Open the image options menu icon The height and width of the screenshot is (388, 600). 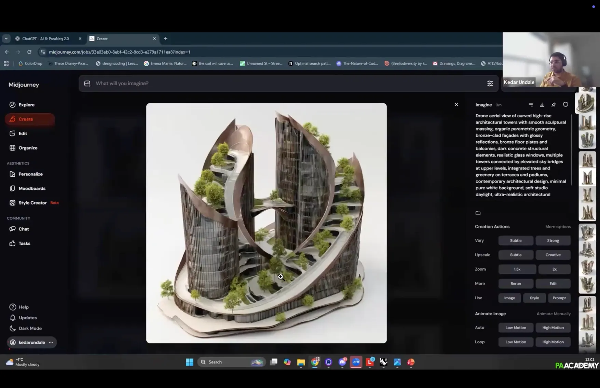[x=531, y=105]
